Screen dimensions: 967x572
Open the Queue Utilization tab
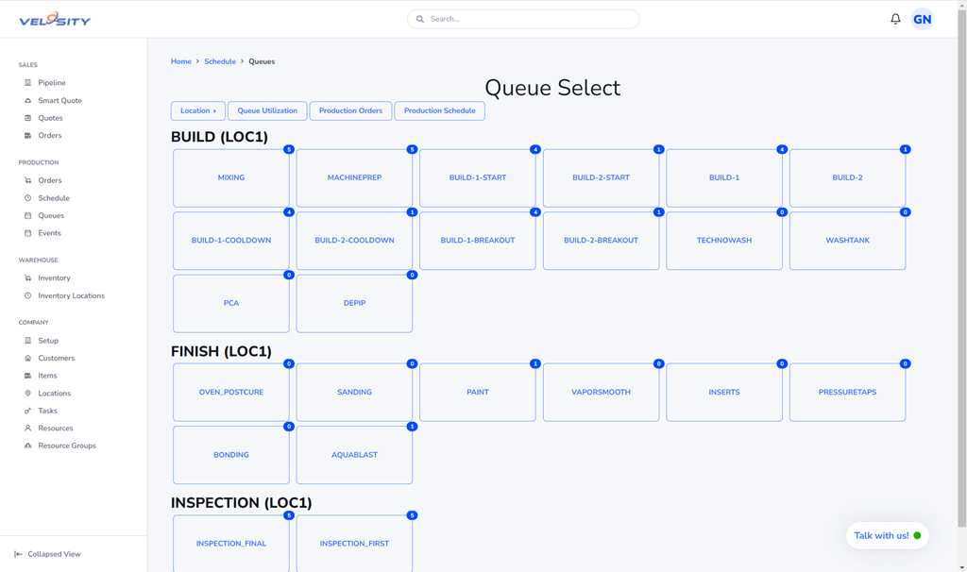coord(267,111)
